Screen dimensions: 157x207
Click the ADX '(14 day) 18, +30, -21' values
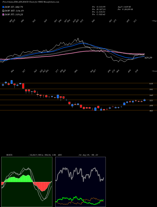coord(88,155)
